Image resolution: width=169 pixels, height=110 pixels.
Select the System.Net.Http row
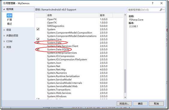click(79, 69)
